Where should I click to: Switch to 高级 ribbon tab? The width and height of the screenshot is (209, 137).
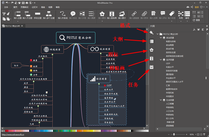click(x=43, y=7)
